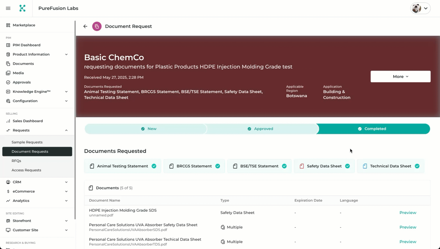Click the PureFusion Labs logo icon

(x=22, y=8)
